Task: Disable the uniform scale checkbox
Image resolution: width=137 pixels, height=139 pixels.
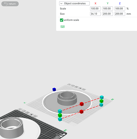Action: tap(61, 20)
